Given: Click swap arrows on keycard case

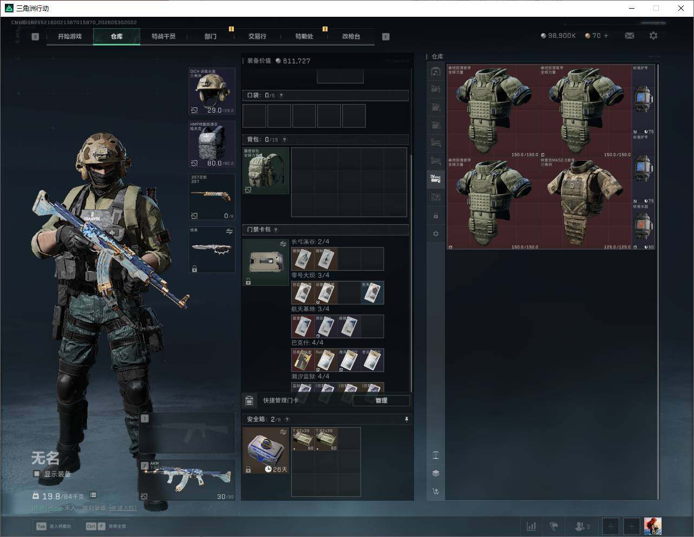Looking at the screenshot, I should coord(283,244).
